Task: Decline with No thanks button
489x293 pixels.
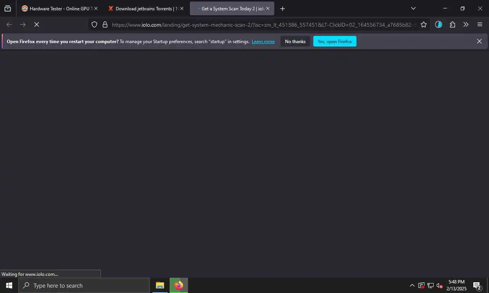Action: (x=295, y=41)
